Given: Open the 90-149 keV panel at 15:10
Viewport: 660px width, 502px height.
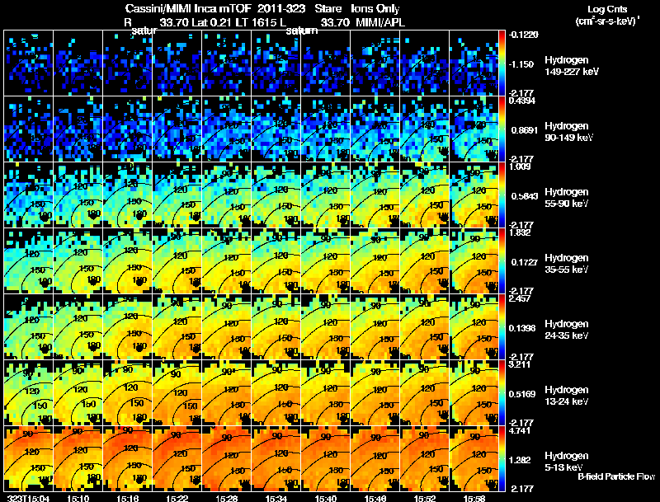Looking at the screenshot, I should click(78, 129).
